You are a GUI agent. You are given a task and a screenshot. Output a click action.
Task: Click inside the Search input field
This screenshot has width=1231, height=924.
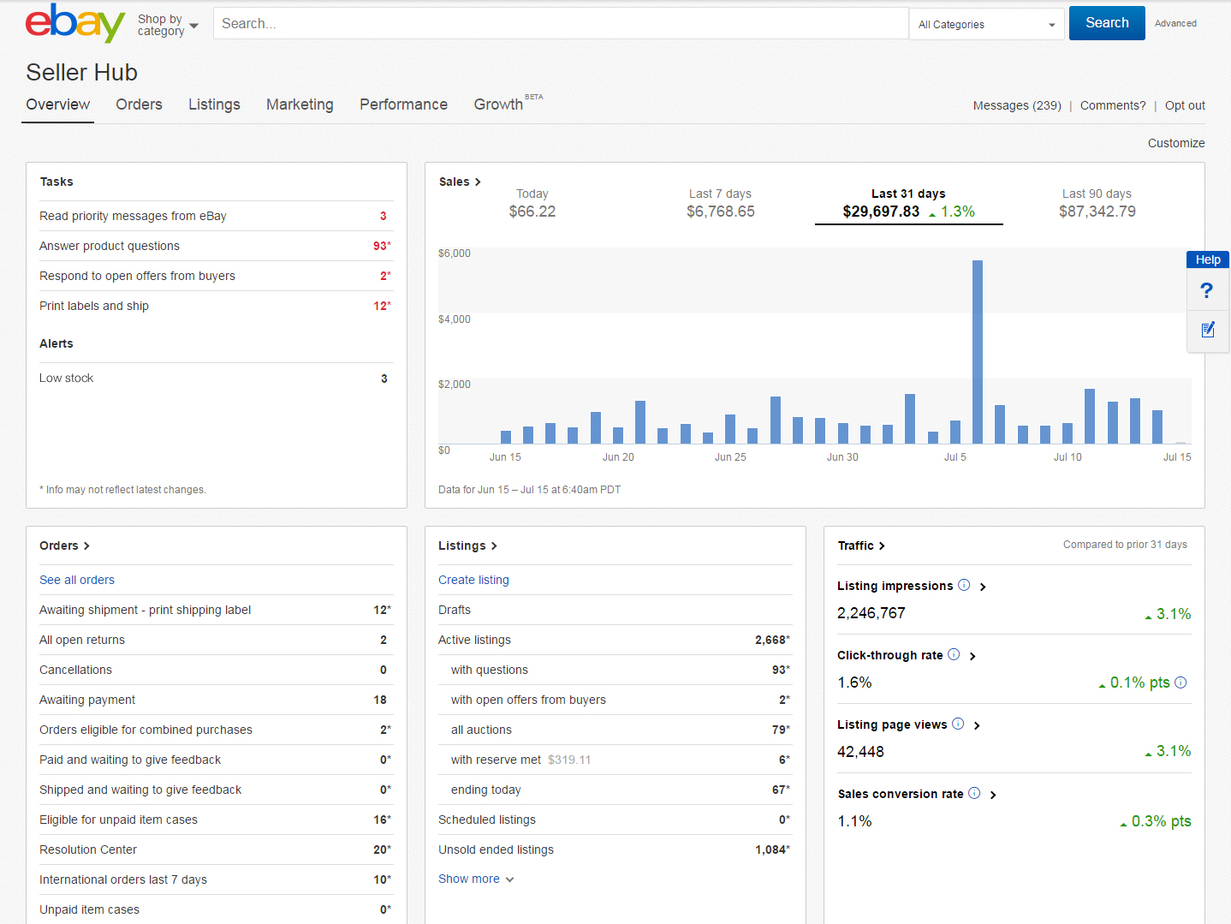pyautogui.click(x=561, y=23)
